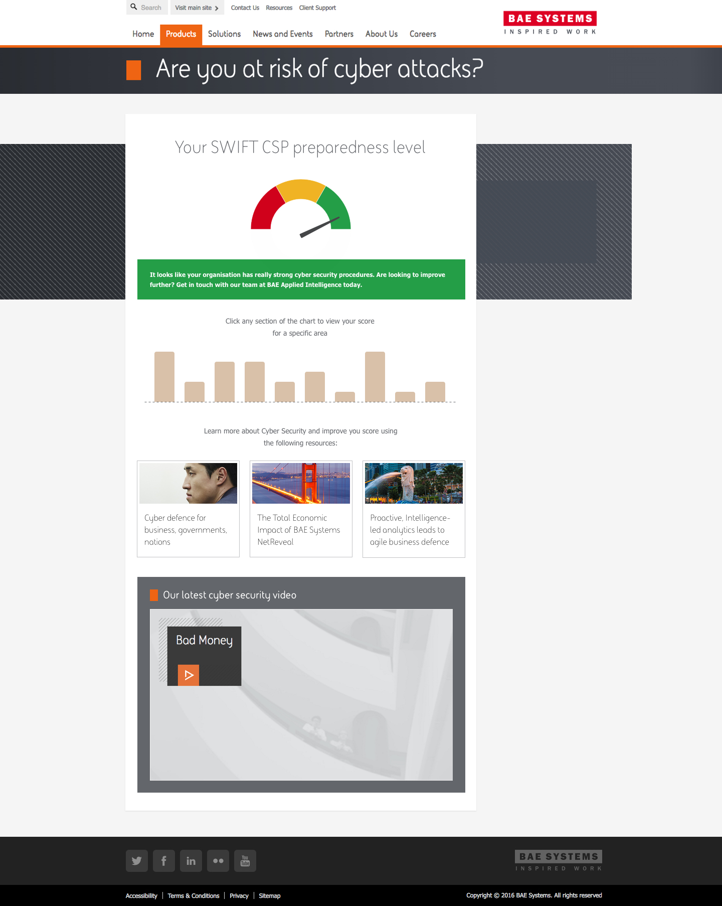
Task: Open Proactive, Intelligence-led analytics link
Action: (410, 530)
